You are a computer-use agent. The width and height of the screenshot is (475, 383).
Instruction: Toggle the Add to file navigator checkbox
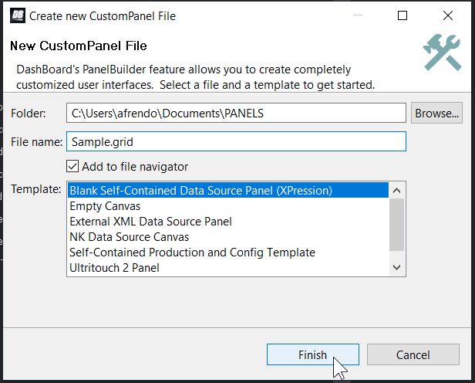[x=73, y=166]
